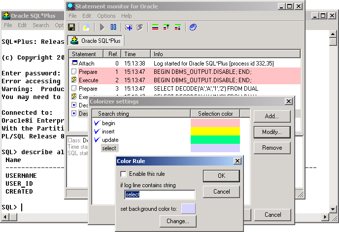The image size is (339, 232).
Task: Click the log line string input field
Action: click(x=160, y=195)
